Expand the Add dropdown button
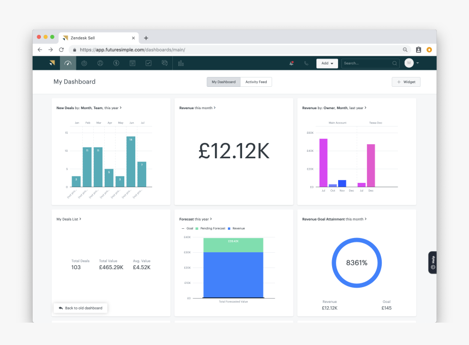469x345 pixels. click(327, 63)
